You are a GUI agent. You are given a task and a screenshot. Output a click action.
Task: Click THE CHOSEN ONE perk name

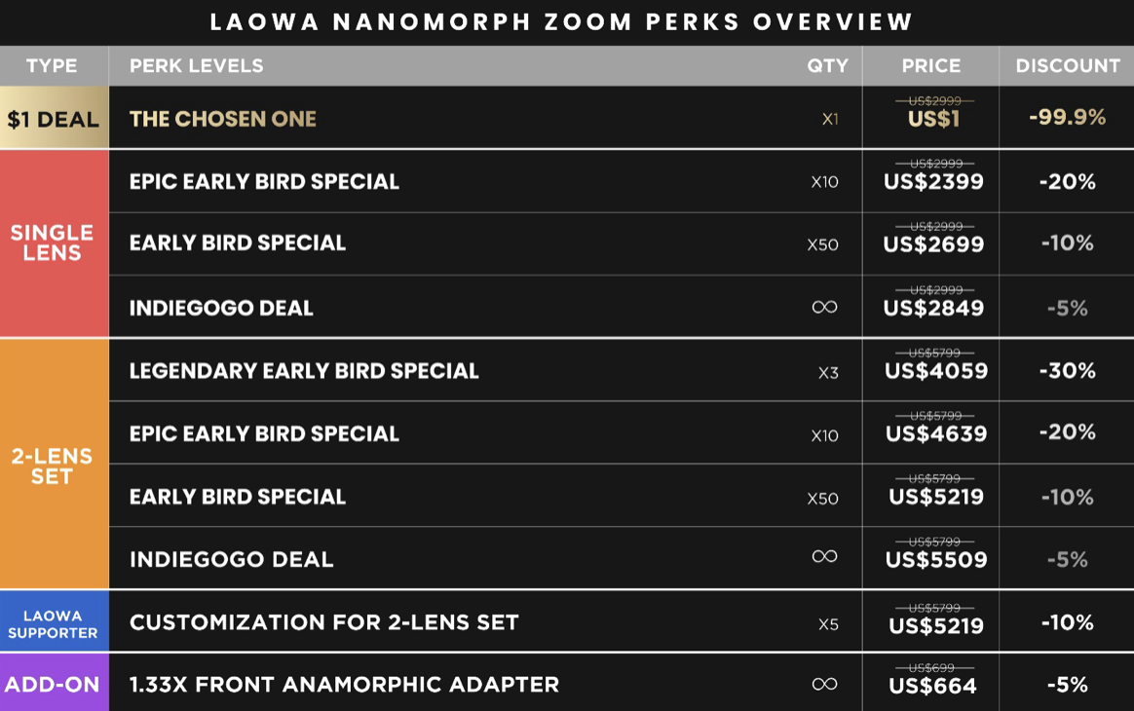click(x=223, y=119)
